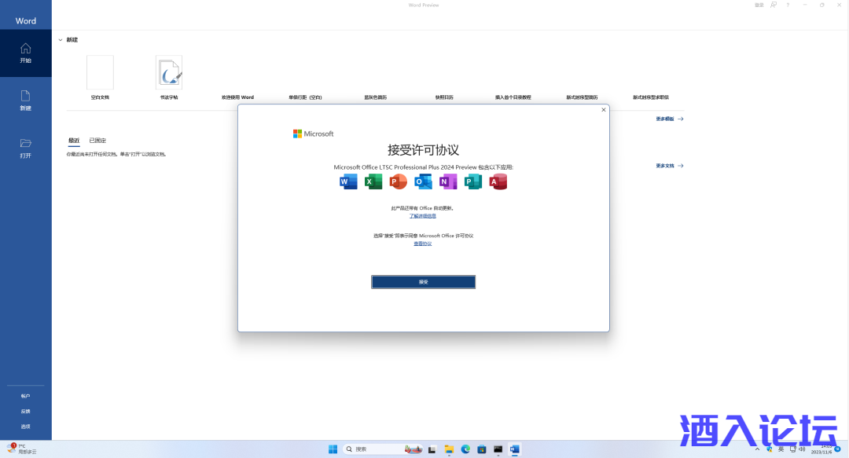Image resolution: width=849 pixels, height=458 pixels.
Task: Launch Microsoft Edge from the taskbar
Action: click(465, 449)
